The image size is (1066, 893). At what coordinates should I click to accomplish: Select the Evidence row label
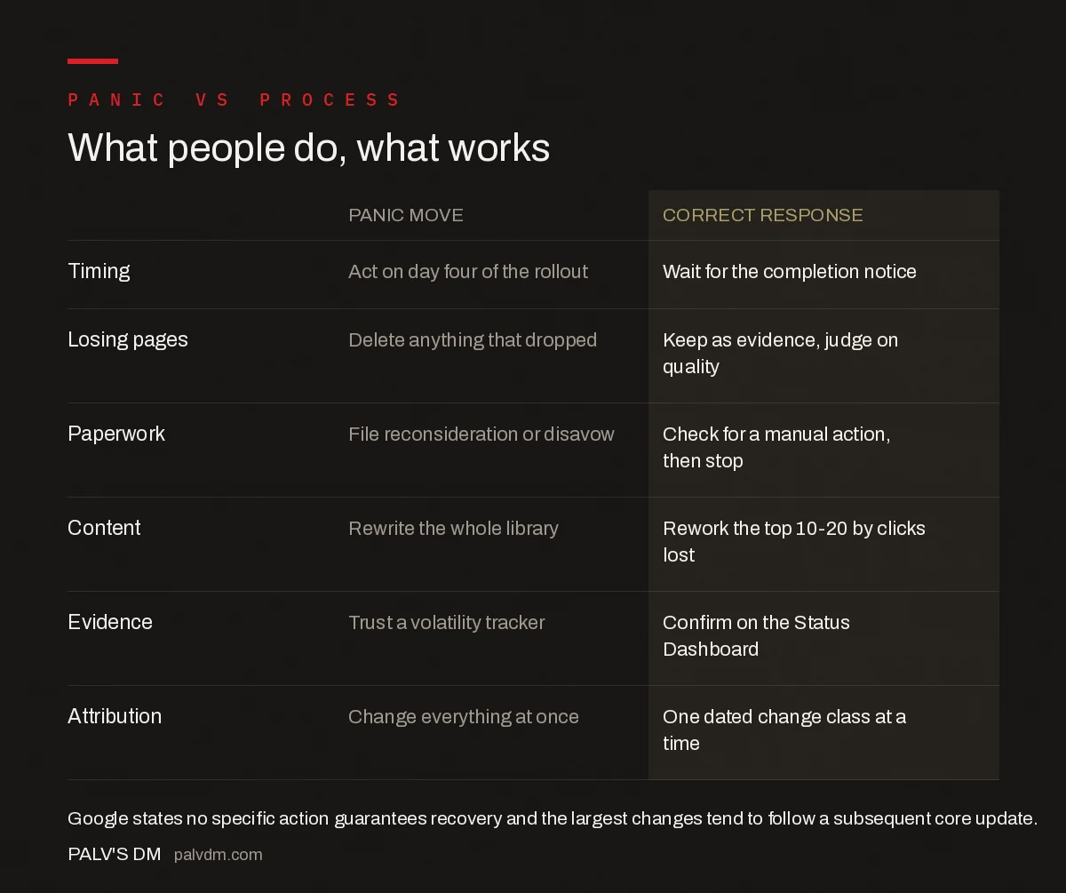click(110, 622)
